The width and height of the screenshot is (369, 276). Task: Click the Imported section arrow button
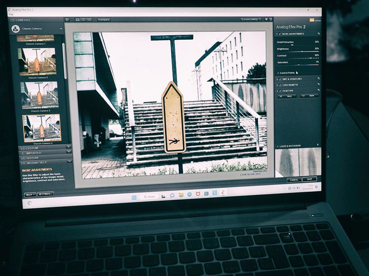point(69,152)
